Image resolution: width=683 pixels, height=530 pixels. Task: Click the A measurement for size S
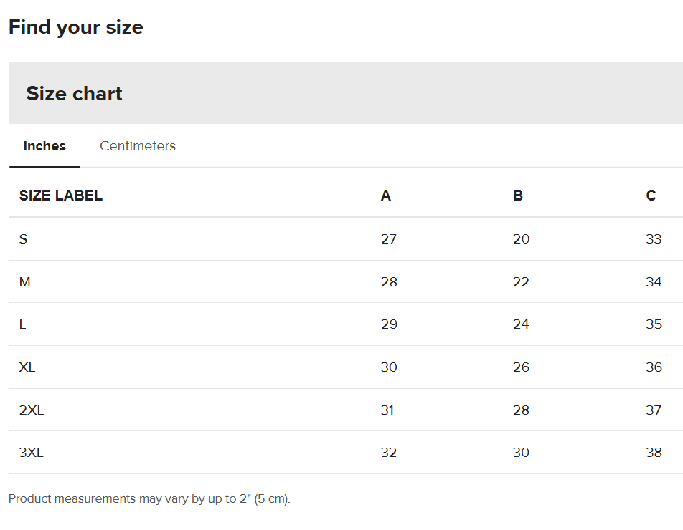tap(388, 239)
